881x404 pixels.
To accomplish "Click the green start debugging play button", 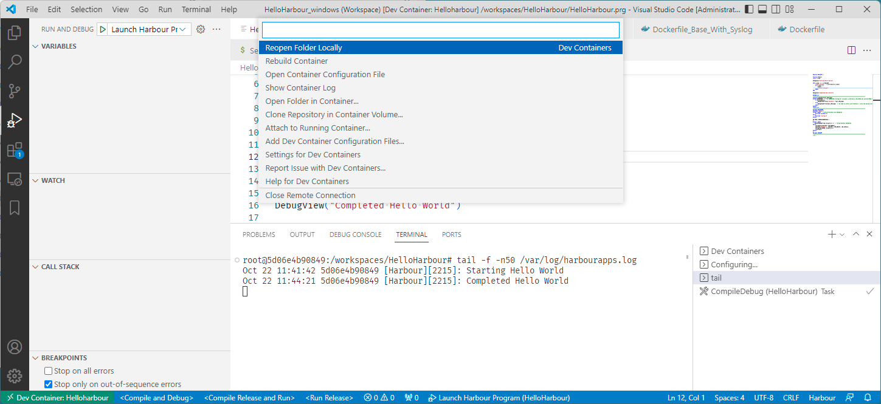I will pos(103,29).
